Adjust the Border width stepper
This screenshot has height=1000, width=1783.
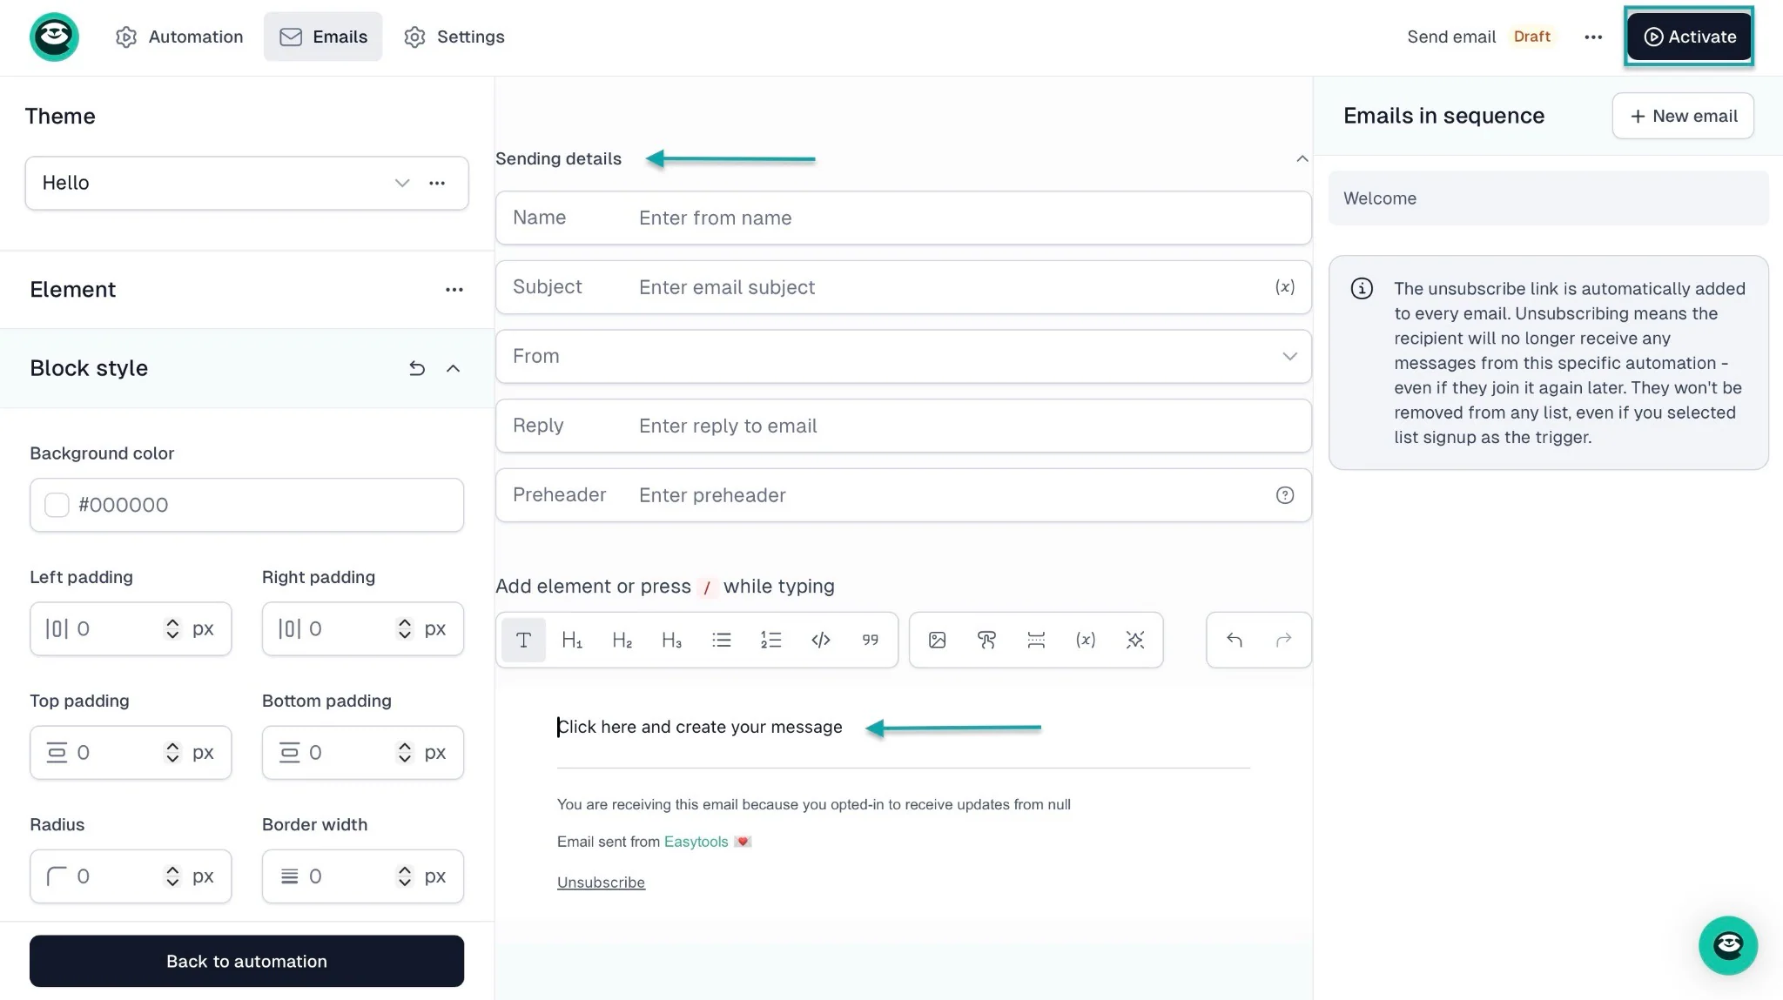404,876
